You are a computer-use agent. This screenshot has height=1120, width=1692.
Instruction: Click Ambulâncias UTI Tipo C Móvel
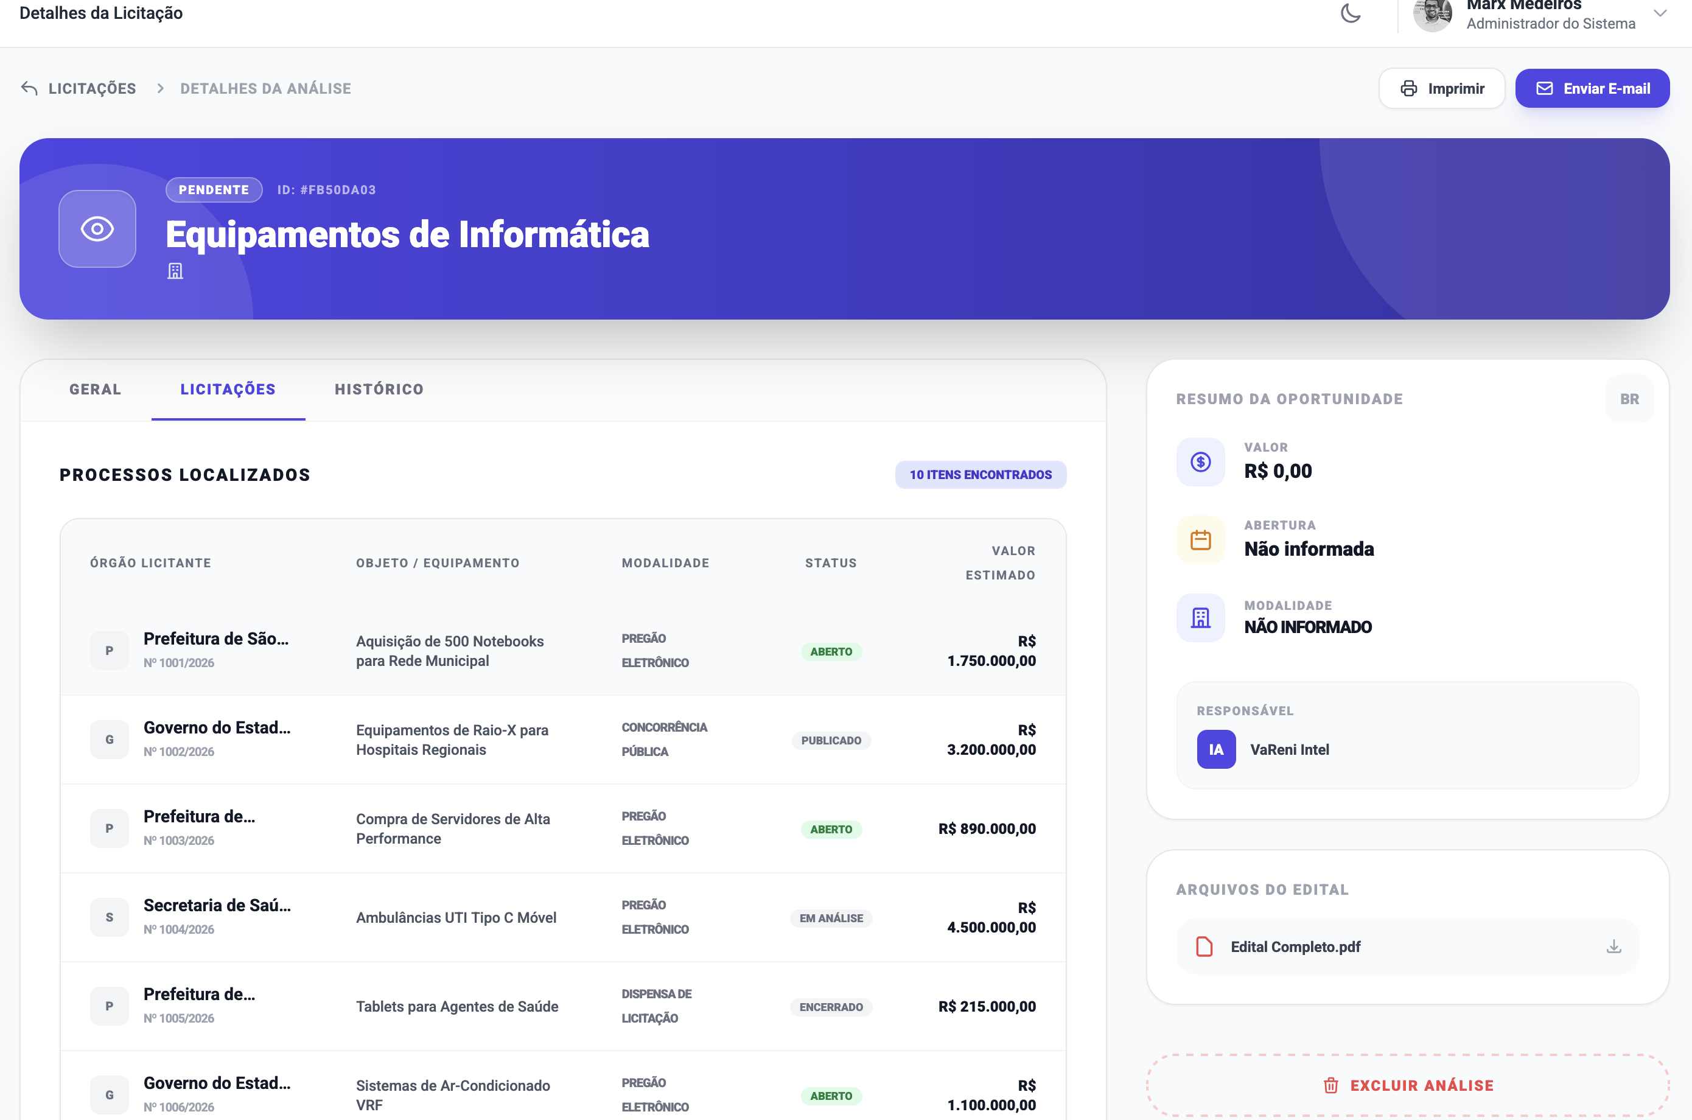(x=456, y=918)
